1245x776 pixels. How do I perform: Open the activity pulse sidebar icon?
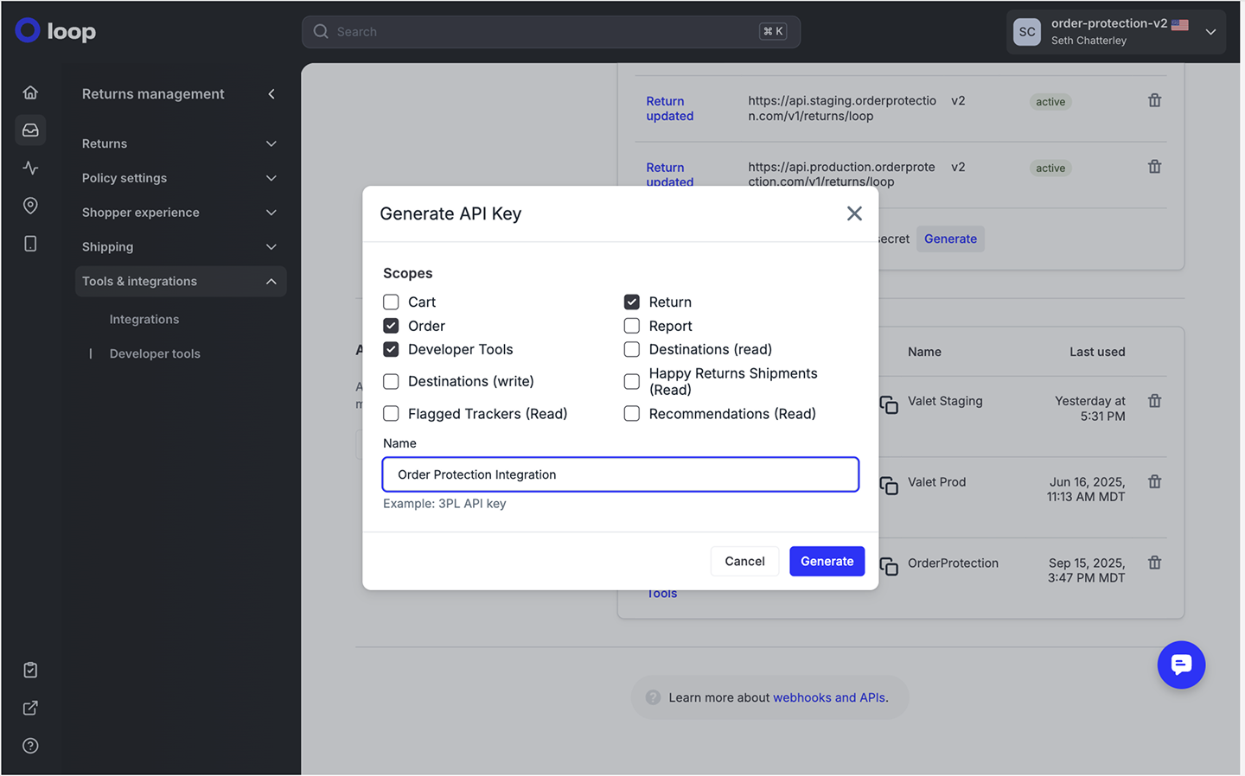pos(30,168)
